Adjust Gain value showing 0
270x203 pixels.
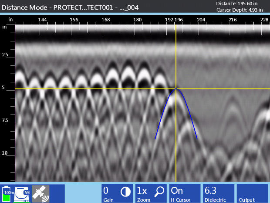click(106, 191)
